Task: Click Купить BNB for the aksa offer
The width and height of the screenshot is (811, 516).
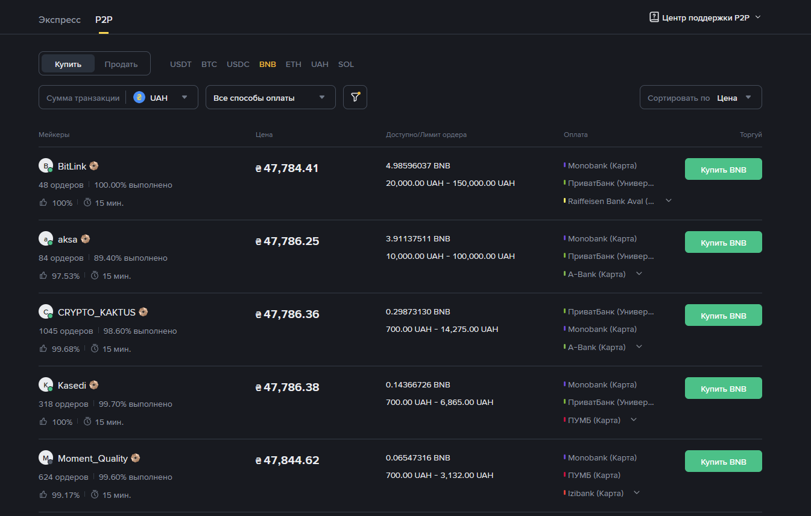Action: pyautogui.click(x=723, y=243)
